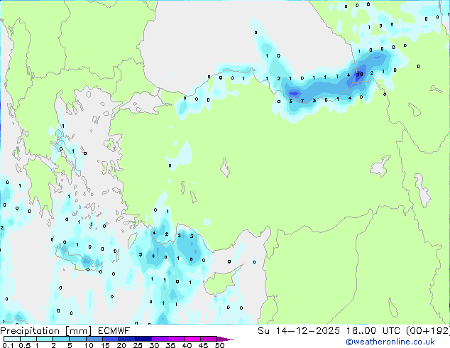Click the 0.5–1 mm legend color swatch
Image resolution: width=450 pixels, height=348 pixels.
coord(28,339)
